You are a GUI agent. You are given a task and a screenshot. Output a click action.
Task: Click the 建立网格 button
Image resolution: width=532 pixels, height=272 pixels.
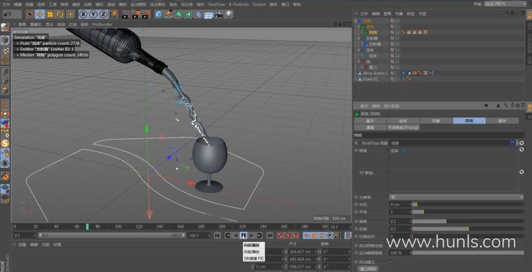(x=369, y=269)
